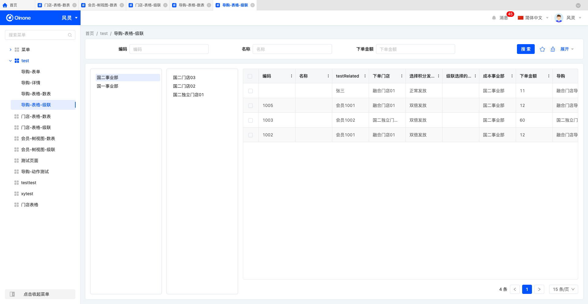Viewport: 588px width, 304px height.
Task: Click the bell notification icon
Action: 494,17
